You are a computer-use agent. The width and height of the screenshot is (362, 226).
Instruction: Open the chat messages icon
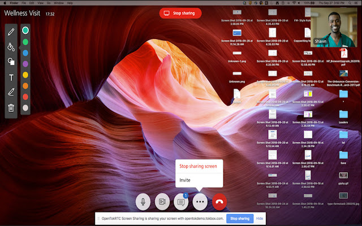coord(181,201)
